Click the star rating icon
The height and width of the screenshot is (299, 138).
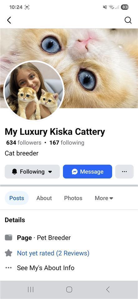[x=8, y=253]
